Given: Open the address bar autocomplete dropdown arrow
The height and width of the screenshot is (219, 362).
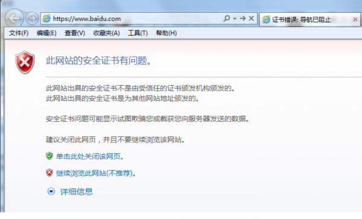Looking at the screenshot, I should click(235, 19).
